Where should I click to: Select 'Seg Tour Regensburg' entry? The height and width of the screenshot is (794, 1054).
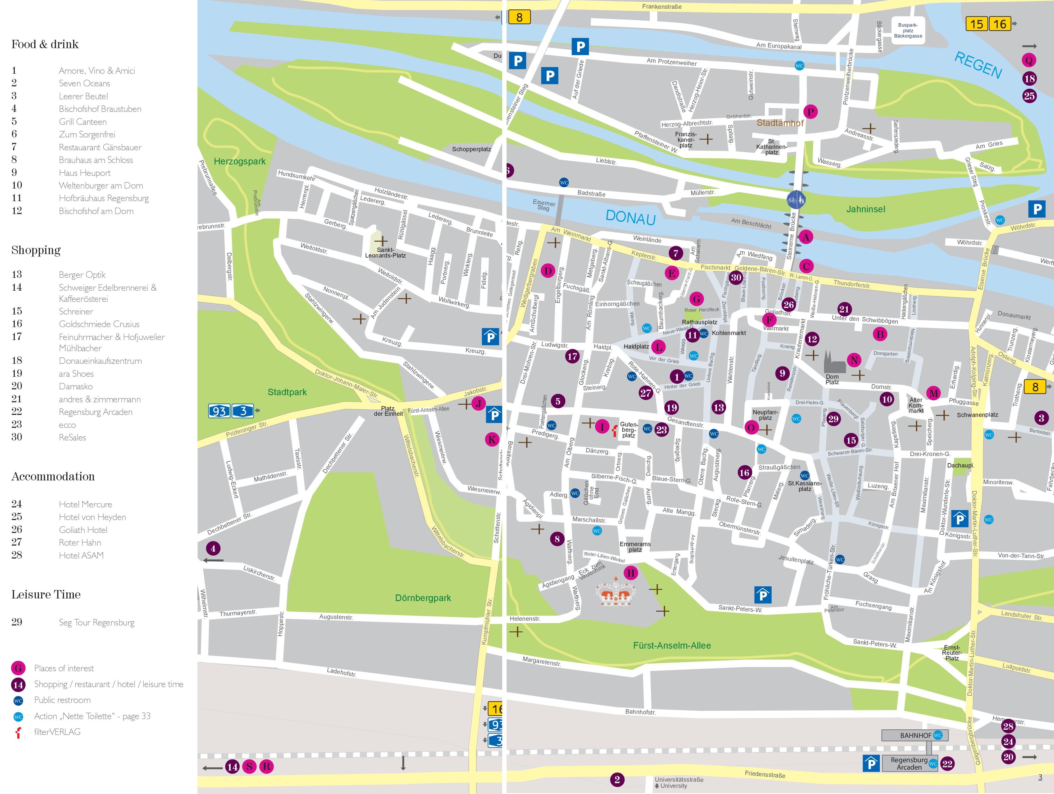[96, 623]
